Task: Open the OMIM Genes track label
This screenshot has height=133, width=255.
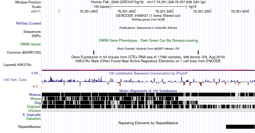Action: pyautogui.click(x=30, y=44)
